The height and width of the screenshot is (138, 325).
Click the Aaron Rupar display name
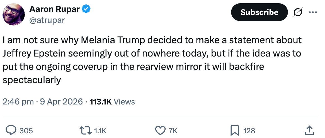coord(55,10)
